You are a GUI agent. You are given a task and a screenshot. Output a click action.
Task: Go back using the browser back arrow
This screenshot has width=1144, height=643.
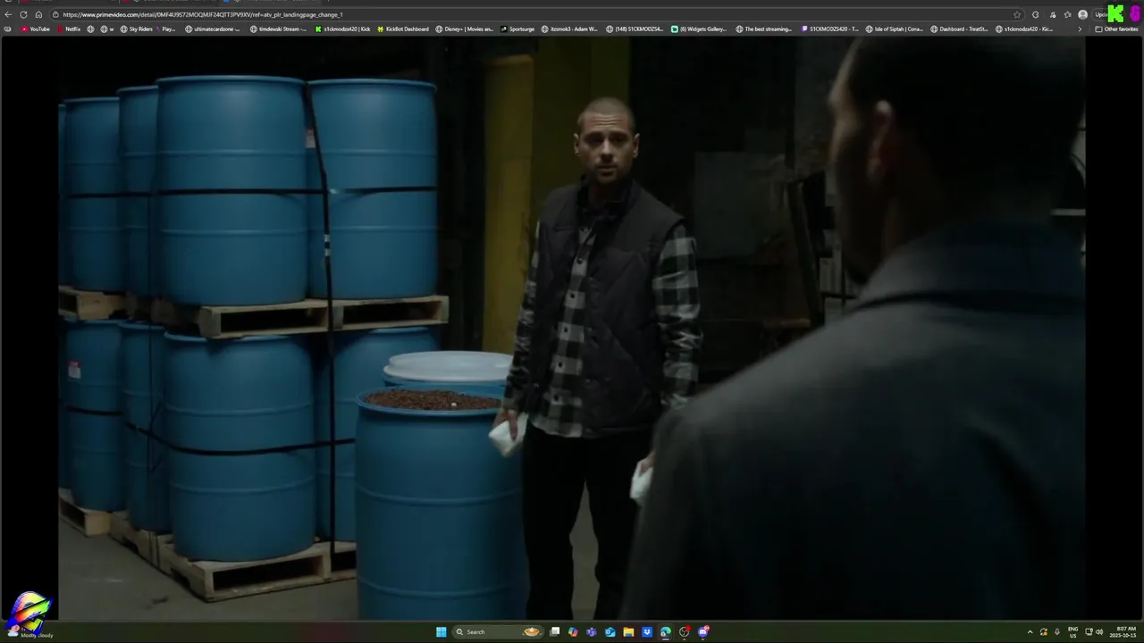[8, 14]
